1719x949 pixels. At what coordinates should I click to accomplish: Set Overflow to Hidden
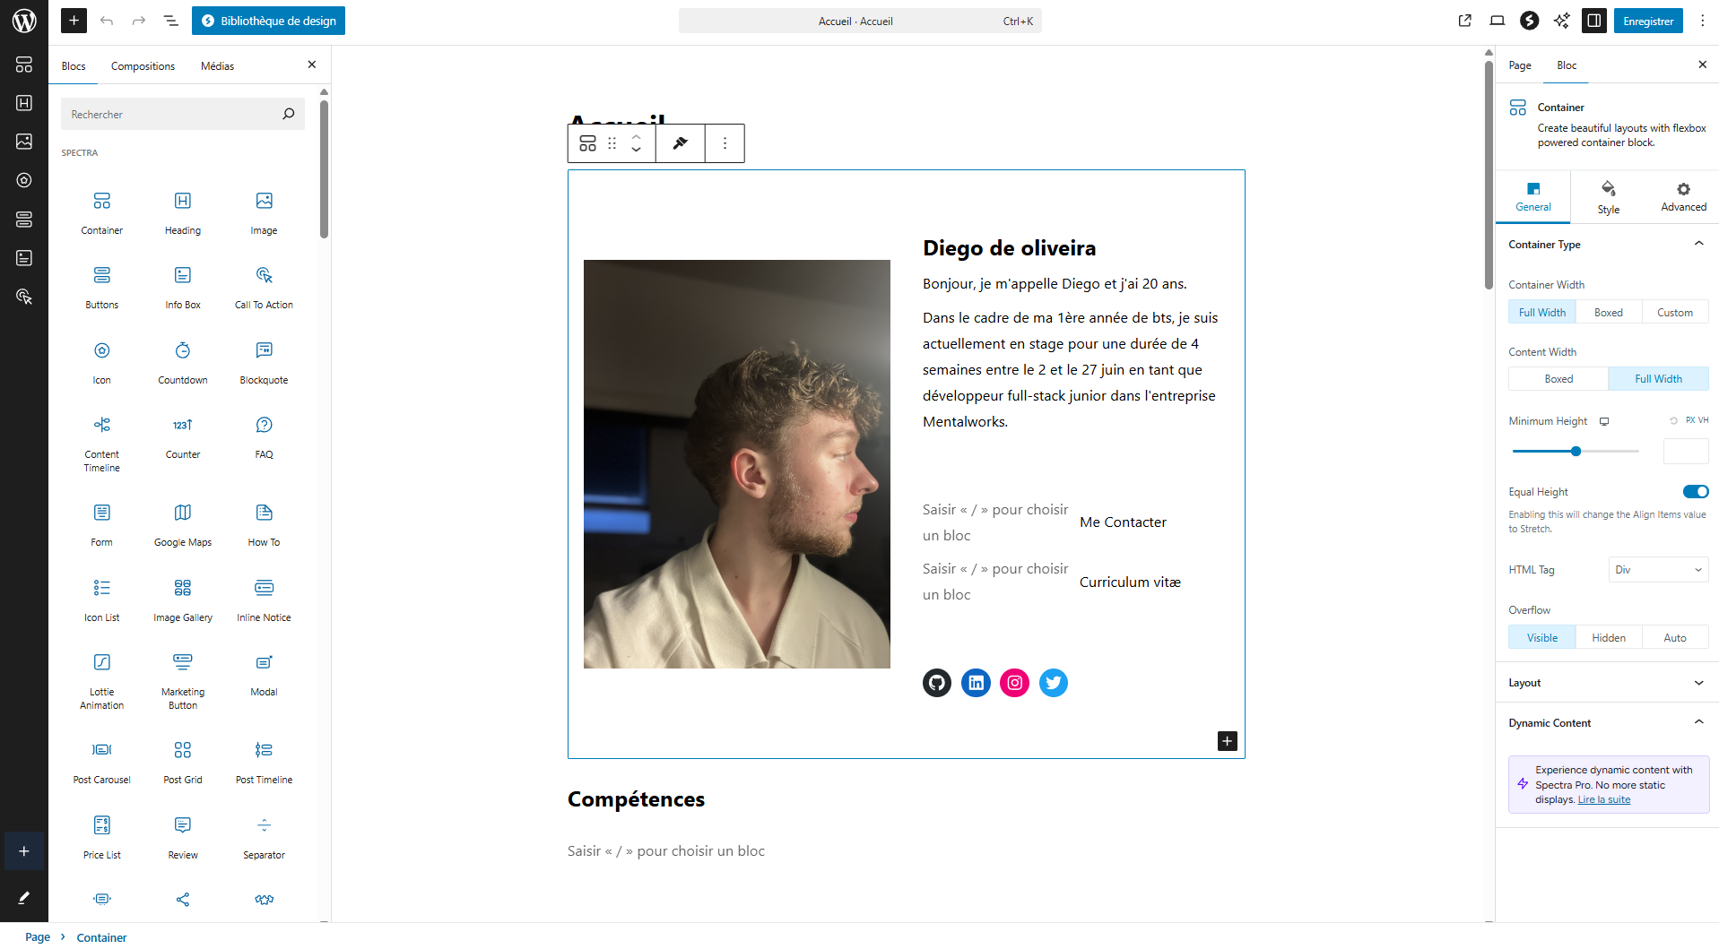(1608, 637)
